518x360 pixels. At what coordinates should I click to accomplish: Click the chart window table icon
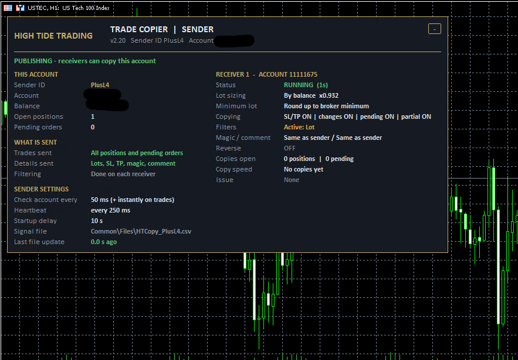click(x=8, y=8)
